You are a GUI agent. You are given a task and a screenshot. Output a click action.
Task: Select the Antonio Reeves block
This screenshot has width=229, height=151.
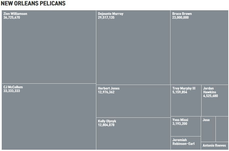[x=214, y=146]
